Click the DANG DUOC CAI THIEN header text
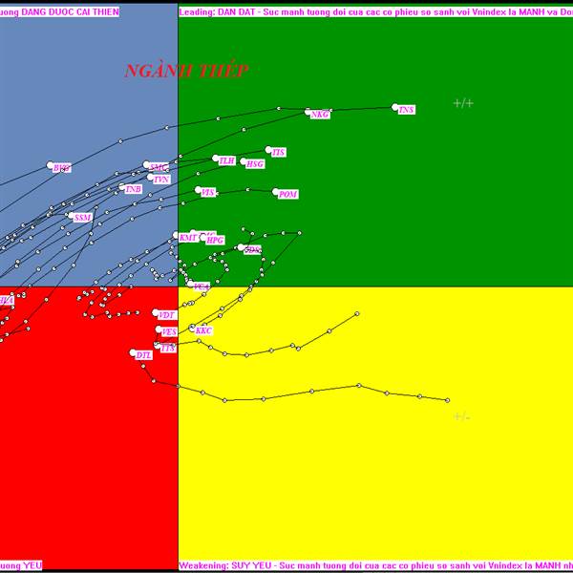This screenshot has height=573, width=573. tap(70, 12)
